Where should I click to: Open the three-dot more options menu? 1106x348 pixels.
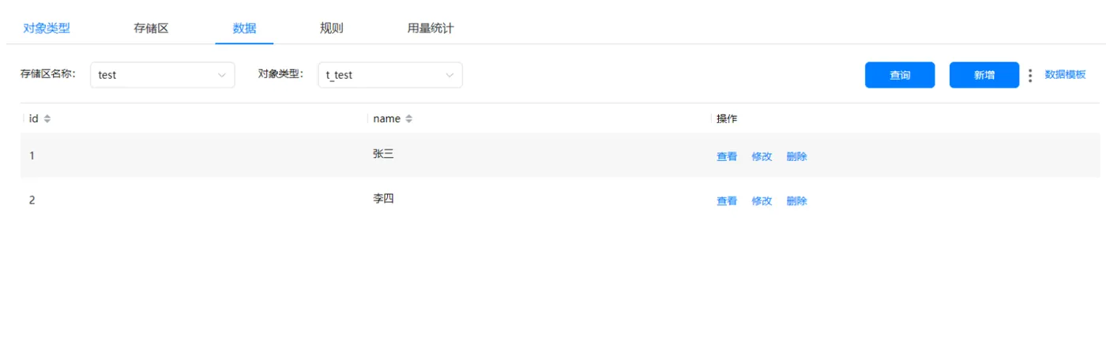coord(1030,75)
